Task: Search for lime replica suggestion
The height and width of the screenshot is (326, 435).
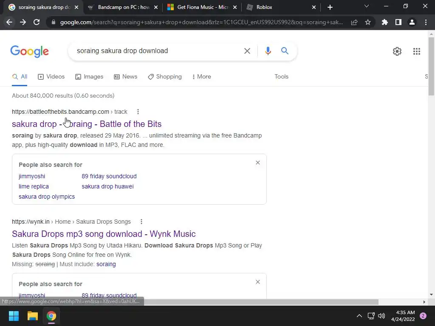Action: point(34,187)
